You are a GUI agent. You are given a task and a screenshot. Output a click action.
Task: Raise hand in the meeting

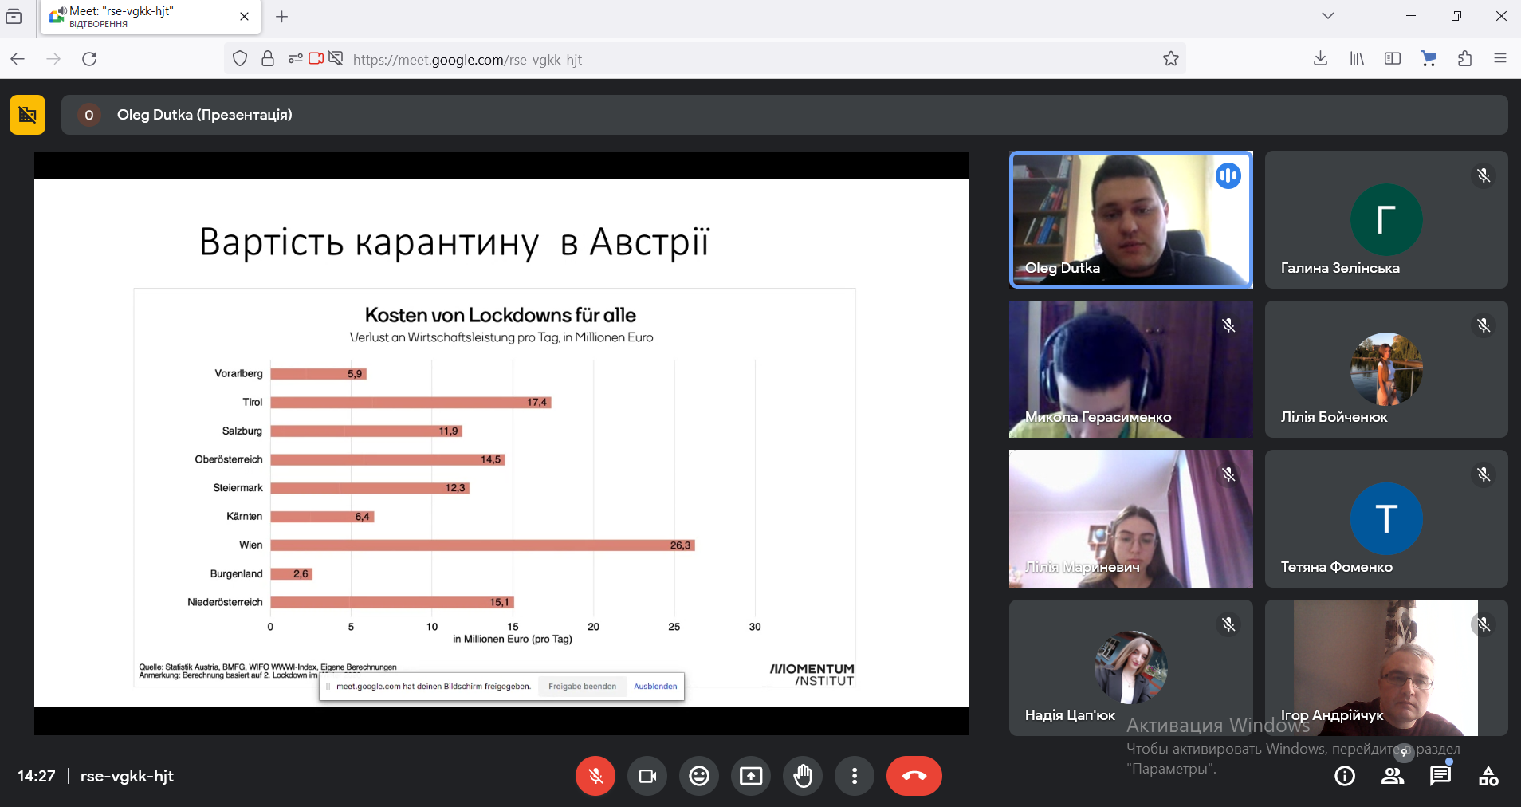tap(803, 776)
